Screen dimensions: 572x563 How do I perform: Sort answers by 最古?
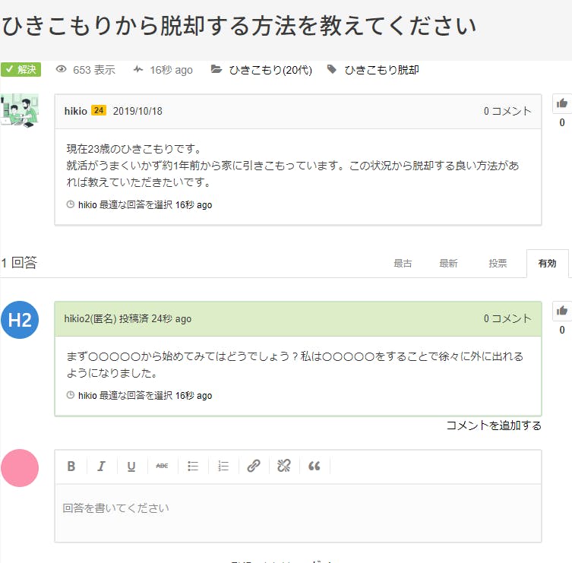tap(403, 264)
